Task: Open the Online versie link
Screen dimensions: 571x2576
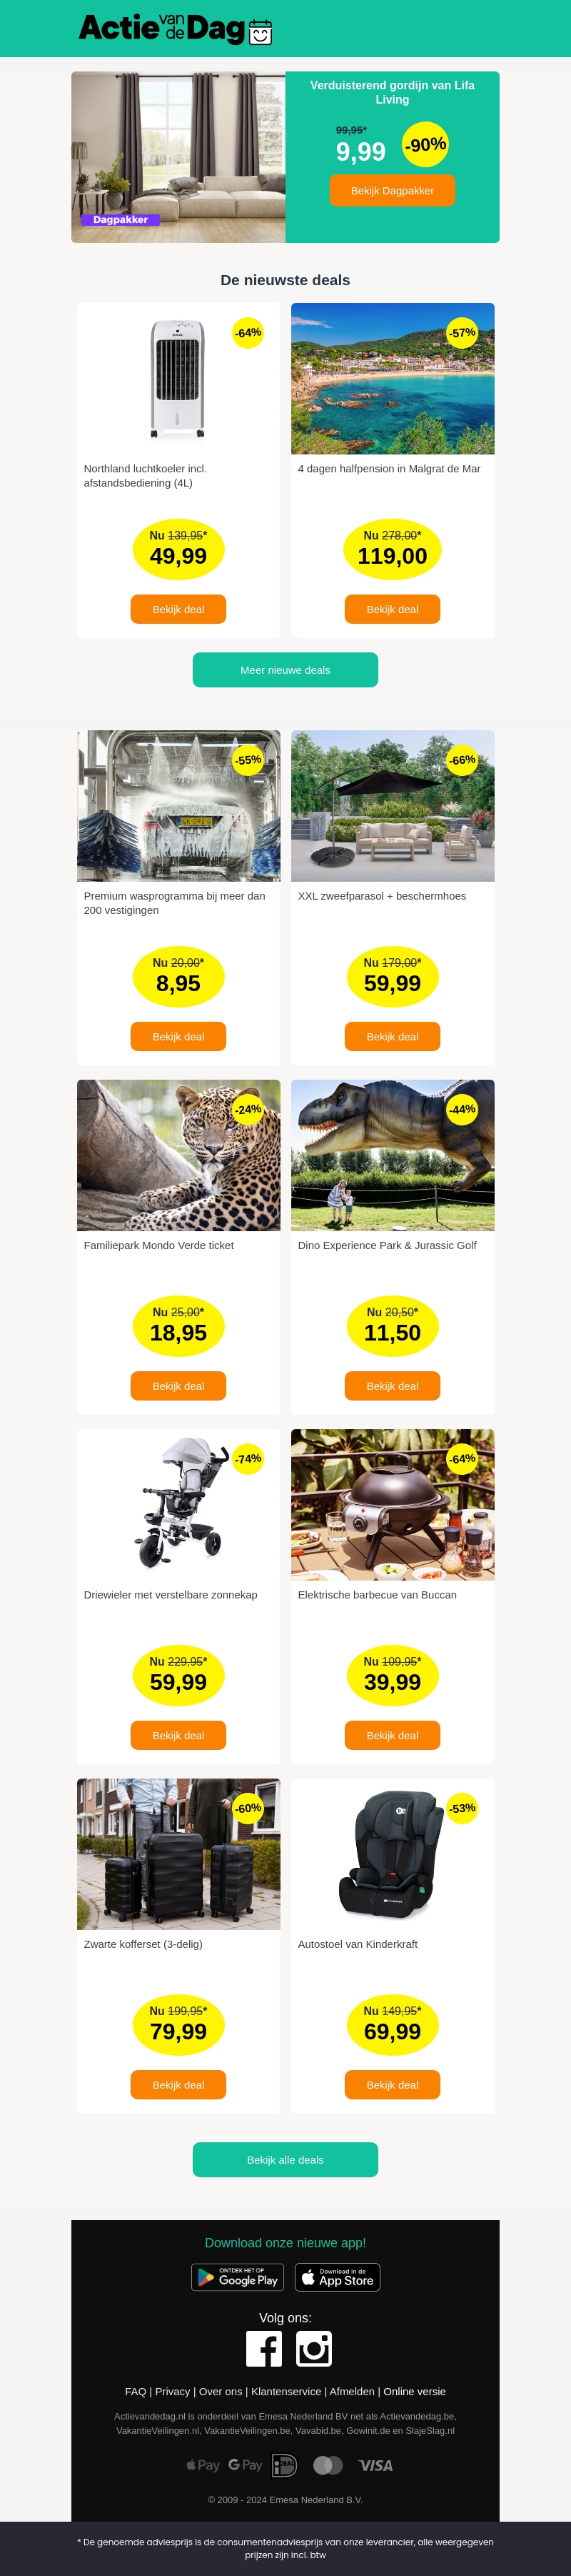Action: click(x=414, y=2392)
